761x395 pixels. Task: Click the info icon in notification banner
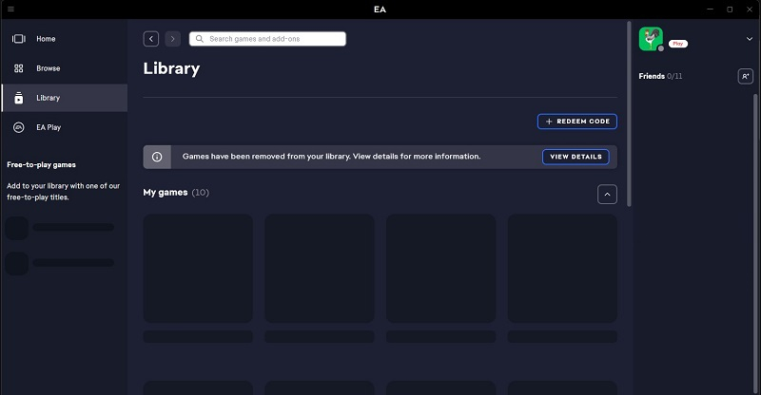tap(157, 157)
